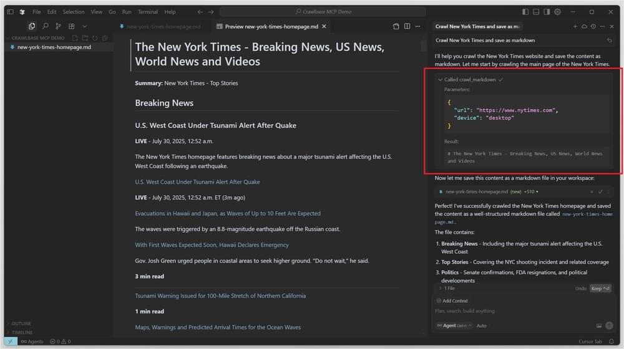Viewport: 624px width, 349px height.
Task: Split the preview editor to the right
Action: coord(407,26)
